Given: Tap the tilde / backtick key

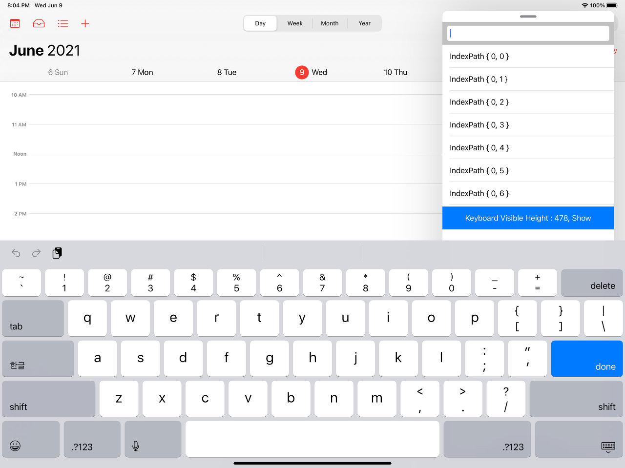Looking at the screenshot, I should (x=21, y=283).
